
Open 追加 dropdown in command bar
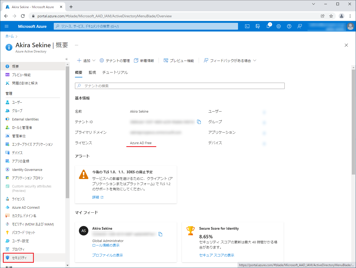(86, 61)
